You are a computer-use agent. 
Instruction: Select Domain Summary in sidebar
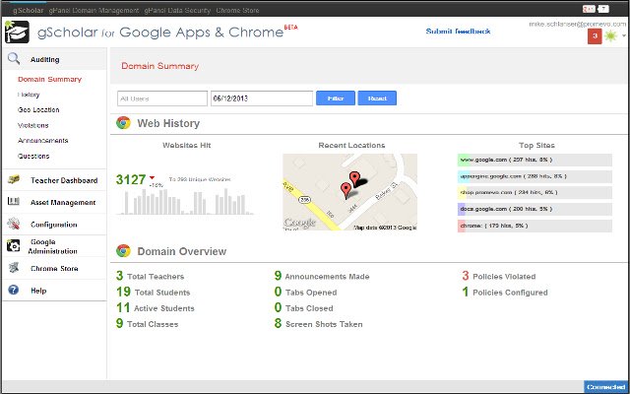(x=49, y=79)
